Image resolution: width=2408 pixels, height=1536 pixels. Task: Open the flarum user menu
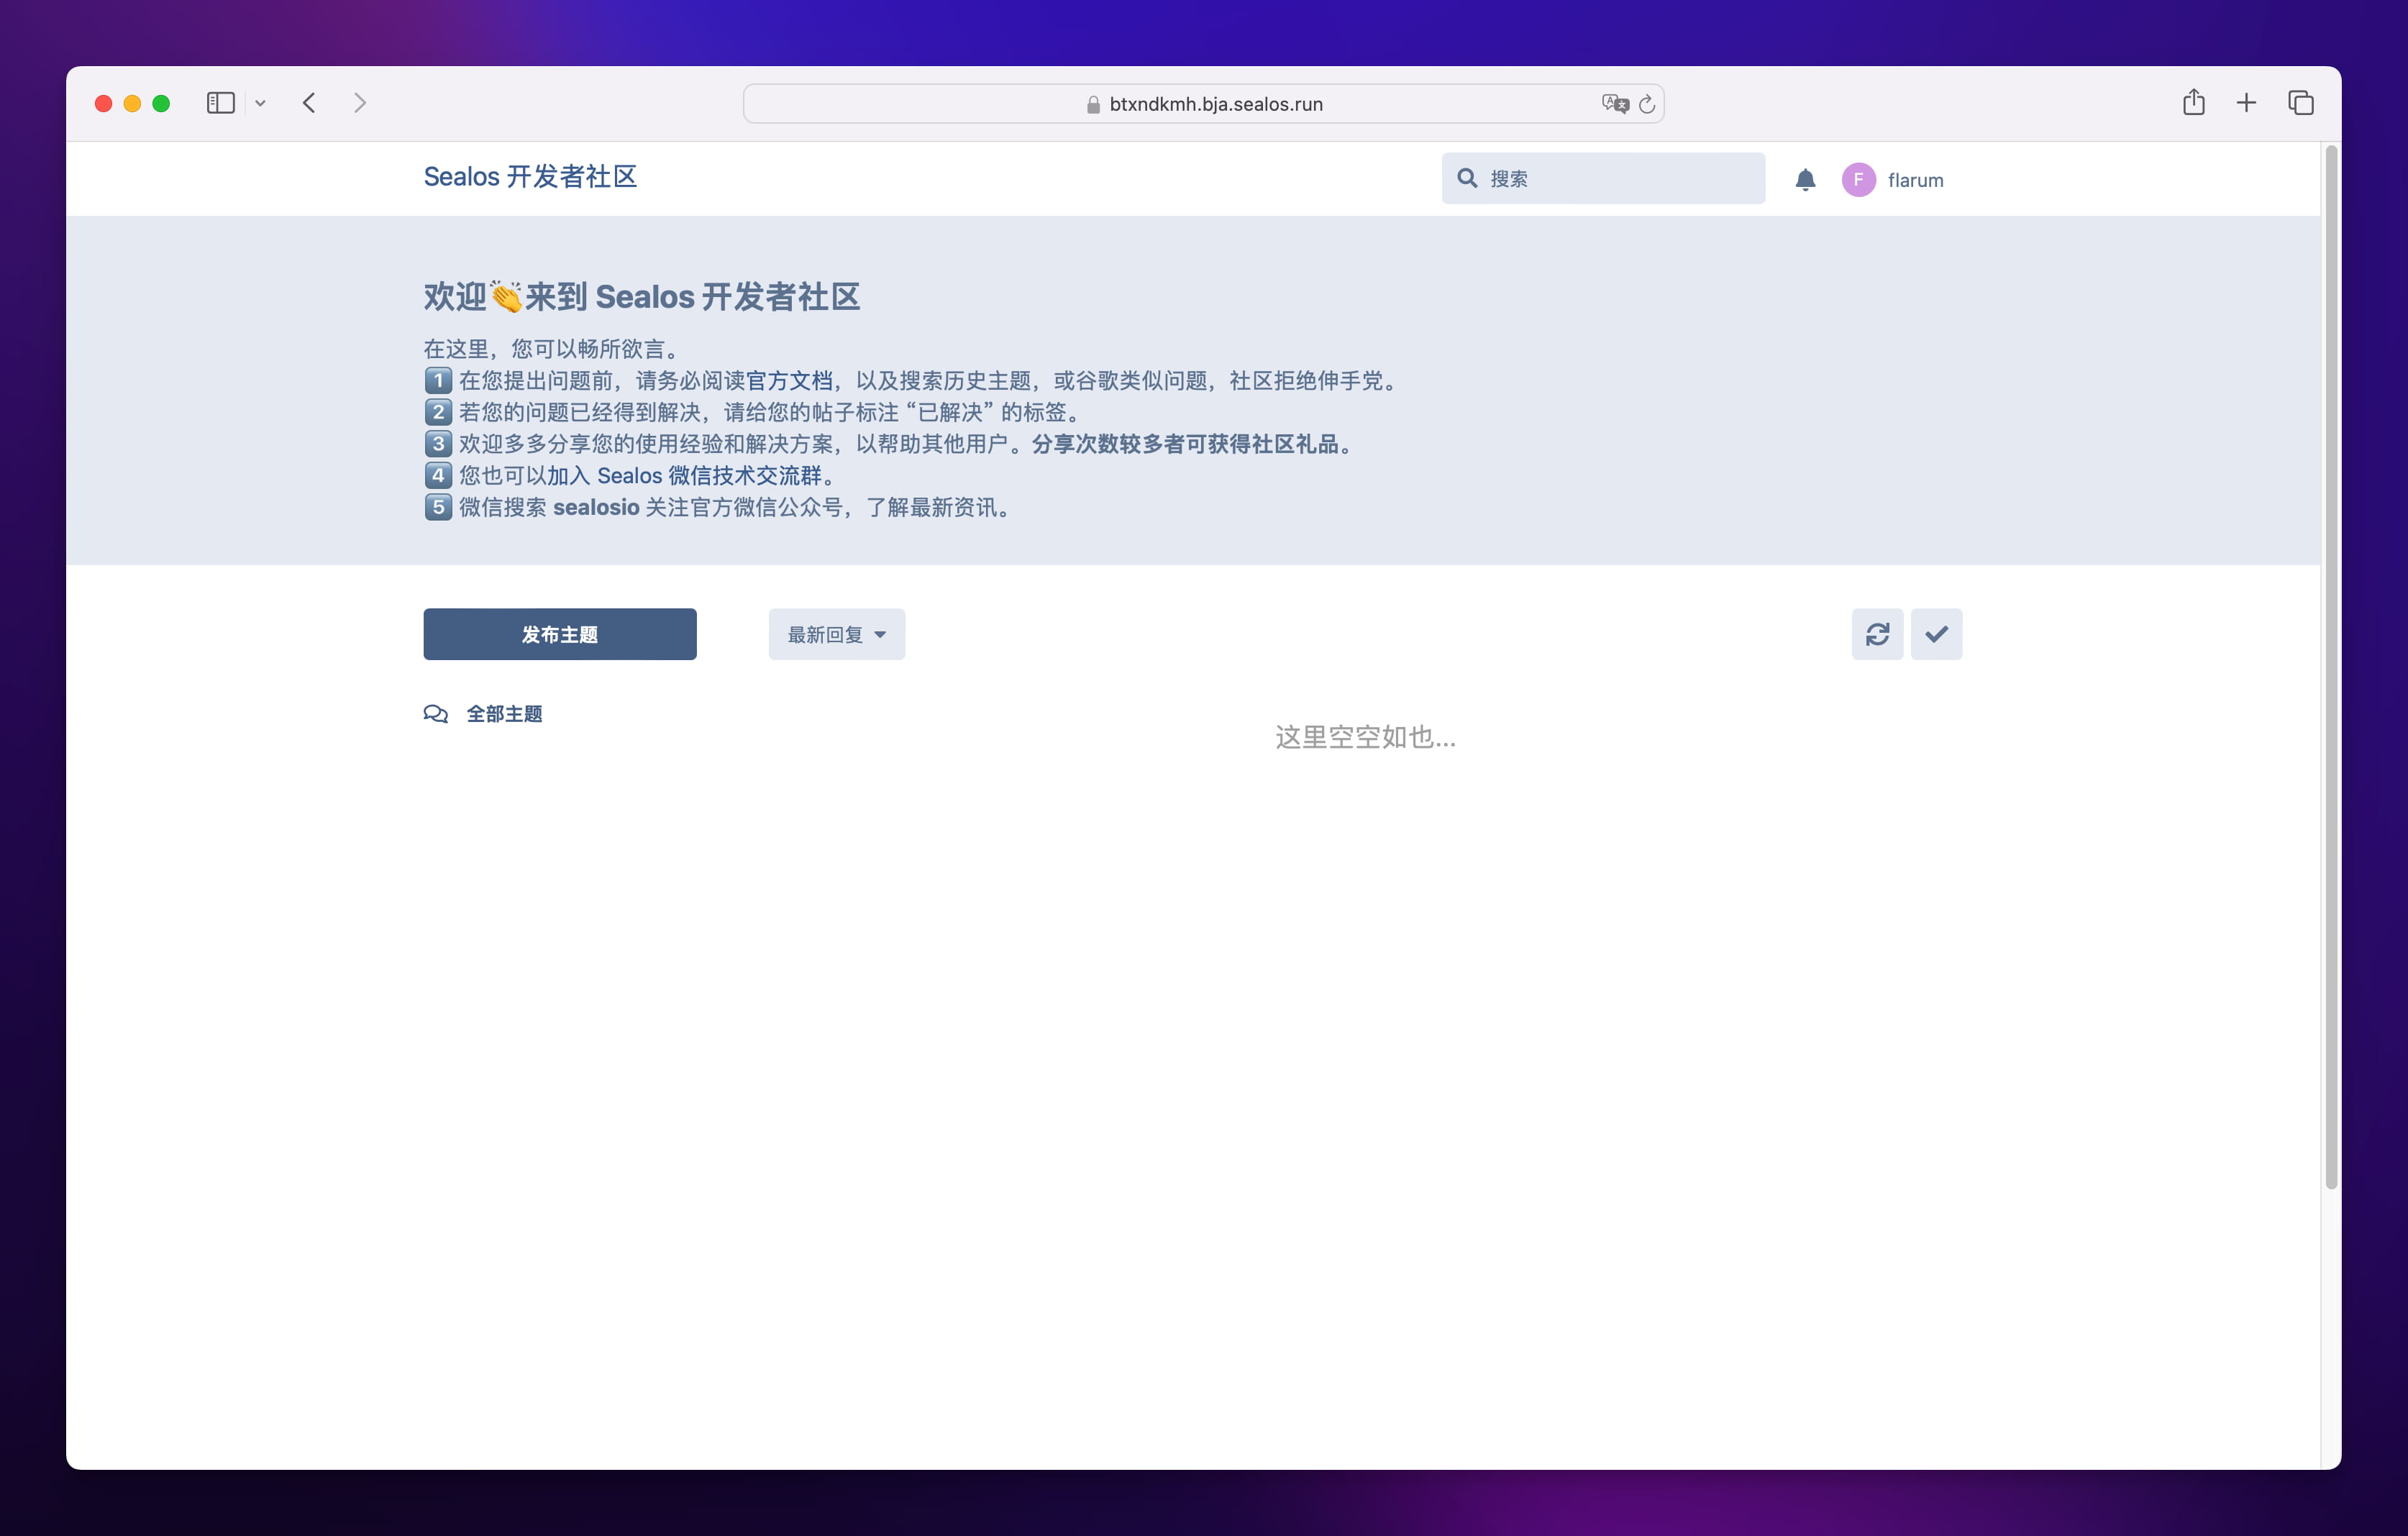[x=1893, y=180]
